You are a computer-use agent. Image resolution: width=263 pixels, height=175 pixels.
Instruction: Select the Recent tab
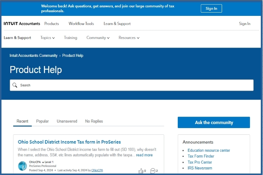[22, 121]
